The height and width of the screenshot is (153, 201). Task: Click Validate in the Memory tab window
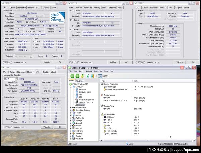(180, 62)
